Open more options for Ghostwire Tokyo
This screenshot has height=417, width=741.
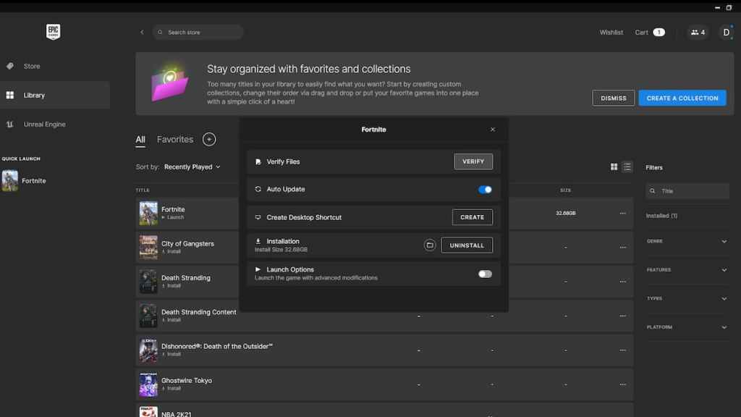pos(622,384)
